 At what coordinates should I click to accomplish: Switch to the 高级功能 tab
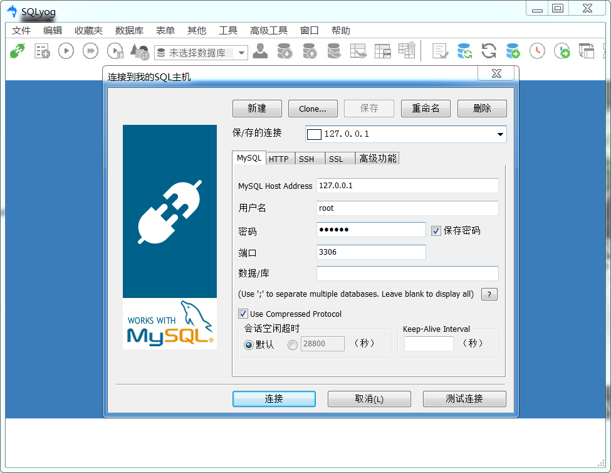(x=378, y=158)
